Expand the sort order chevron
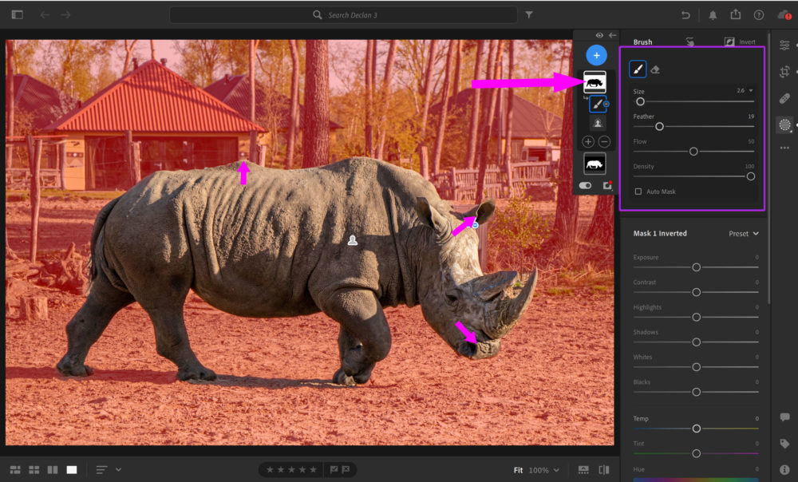Image resolution: width=798 pixels, height=482 pixels. [119, 469]
